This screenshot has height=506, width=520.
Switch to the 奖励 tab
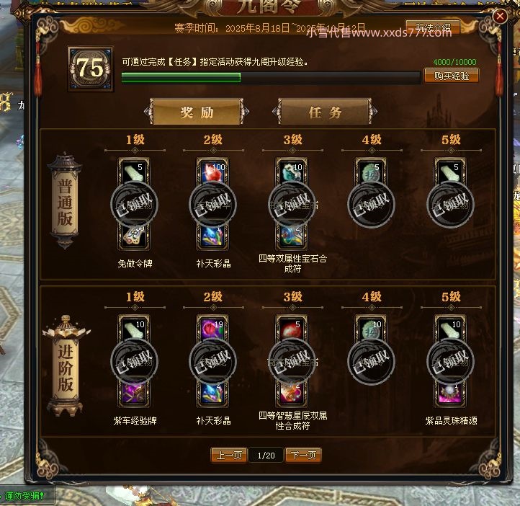click(x=197, y=112)
